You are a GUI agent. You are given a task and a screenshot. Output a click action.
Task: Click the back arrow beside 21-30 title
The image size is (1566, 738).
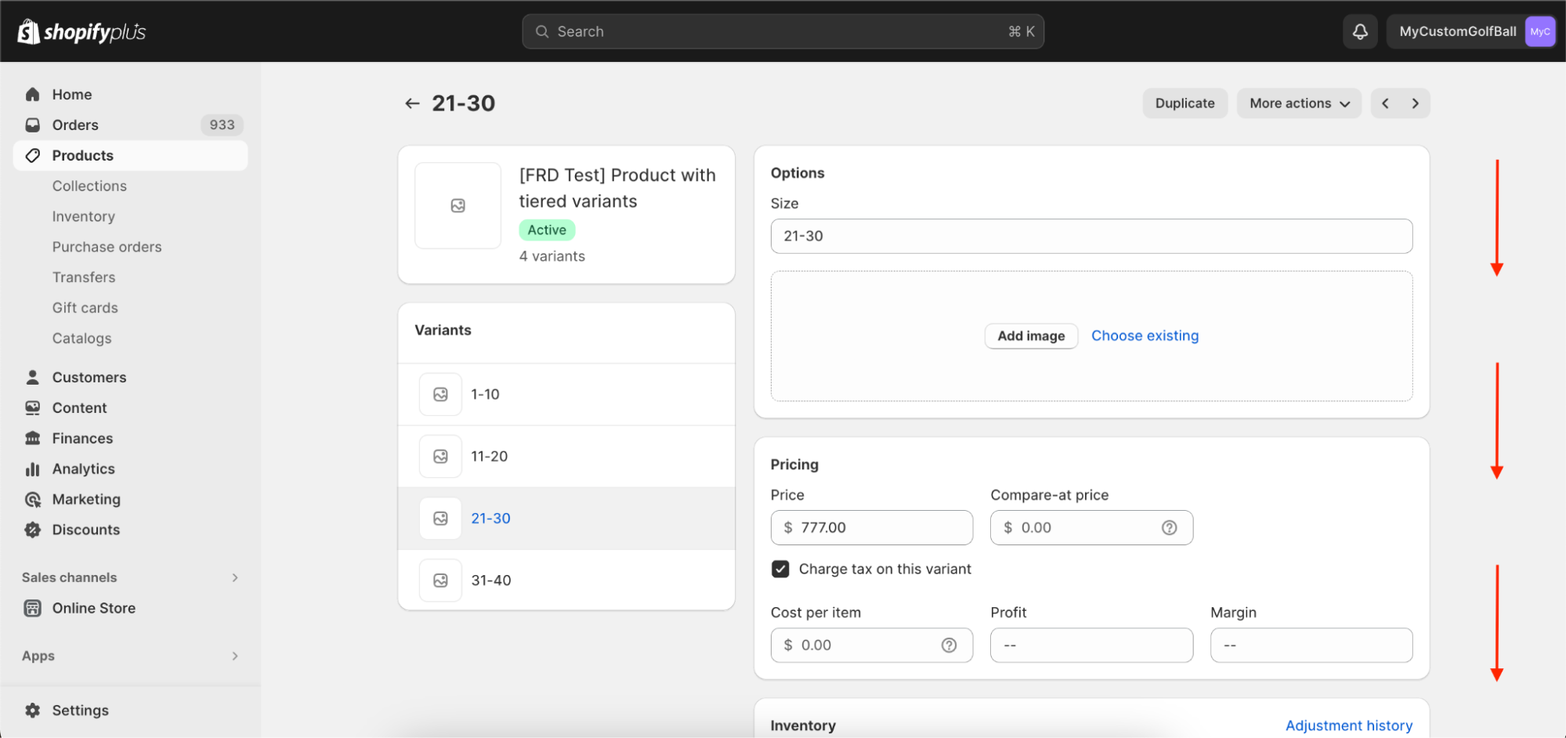pos(412,103)
